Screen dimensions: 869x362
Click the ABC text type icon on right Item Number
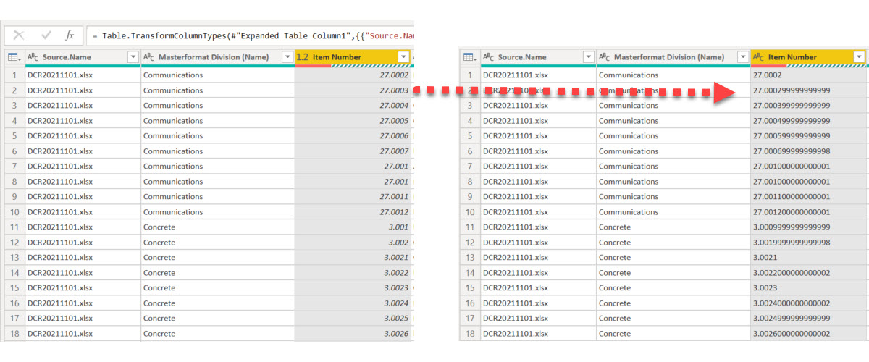click(x=759, y=57)
